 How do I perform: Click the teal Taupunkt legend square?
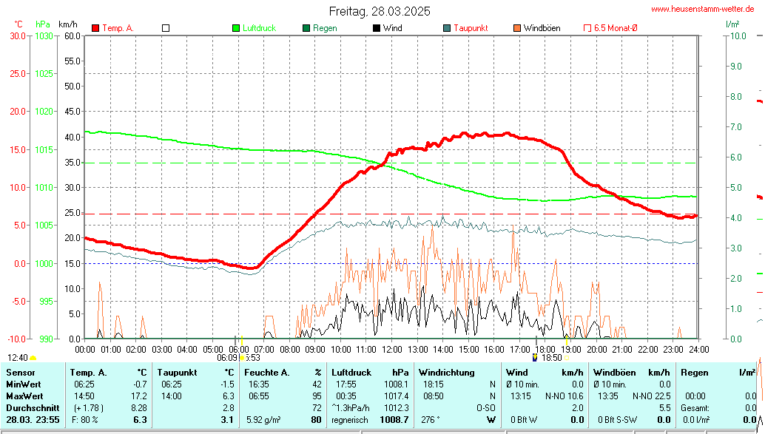point(447,28)
